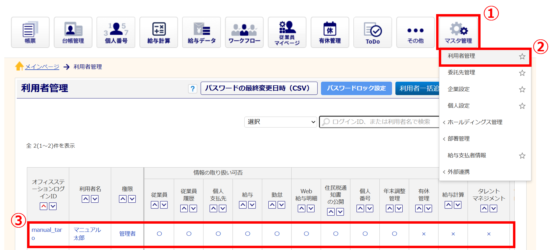Expand the ホールディングス管理 submenu
Image resolution: width=559 pixels, height=250 pixels.
point(475,122)
